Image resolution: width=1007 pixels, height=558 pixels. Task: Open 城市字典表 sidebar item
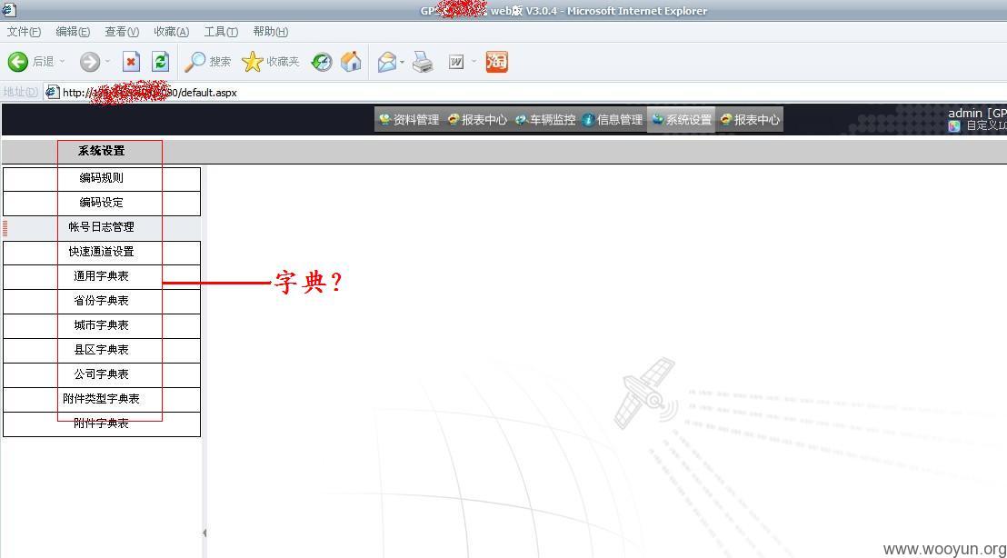pyautogui.click(x=102, y=325)
